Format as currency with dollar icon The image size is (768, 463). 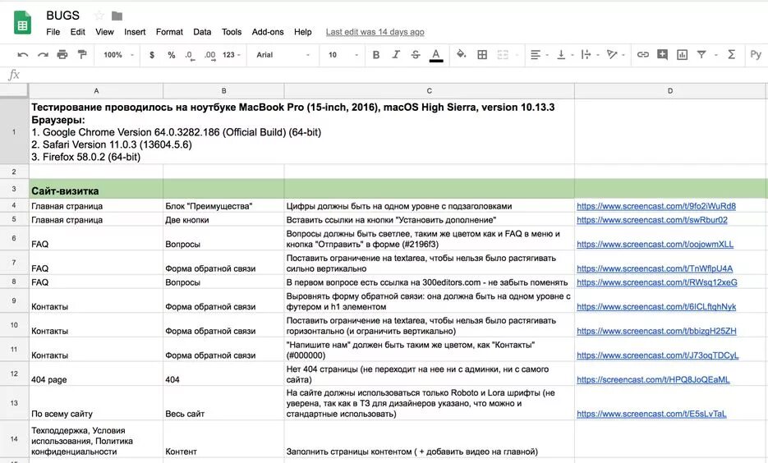(x=152, y=55)
